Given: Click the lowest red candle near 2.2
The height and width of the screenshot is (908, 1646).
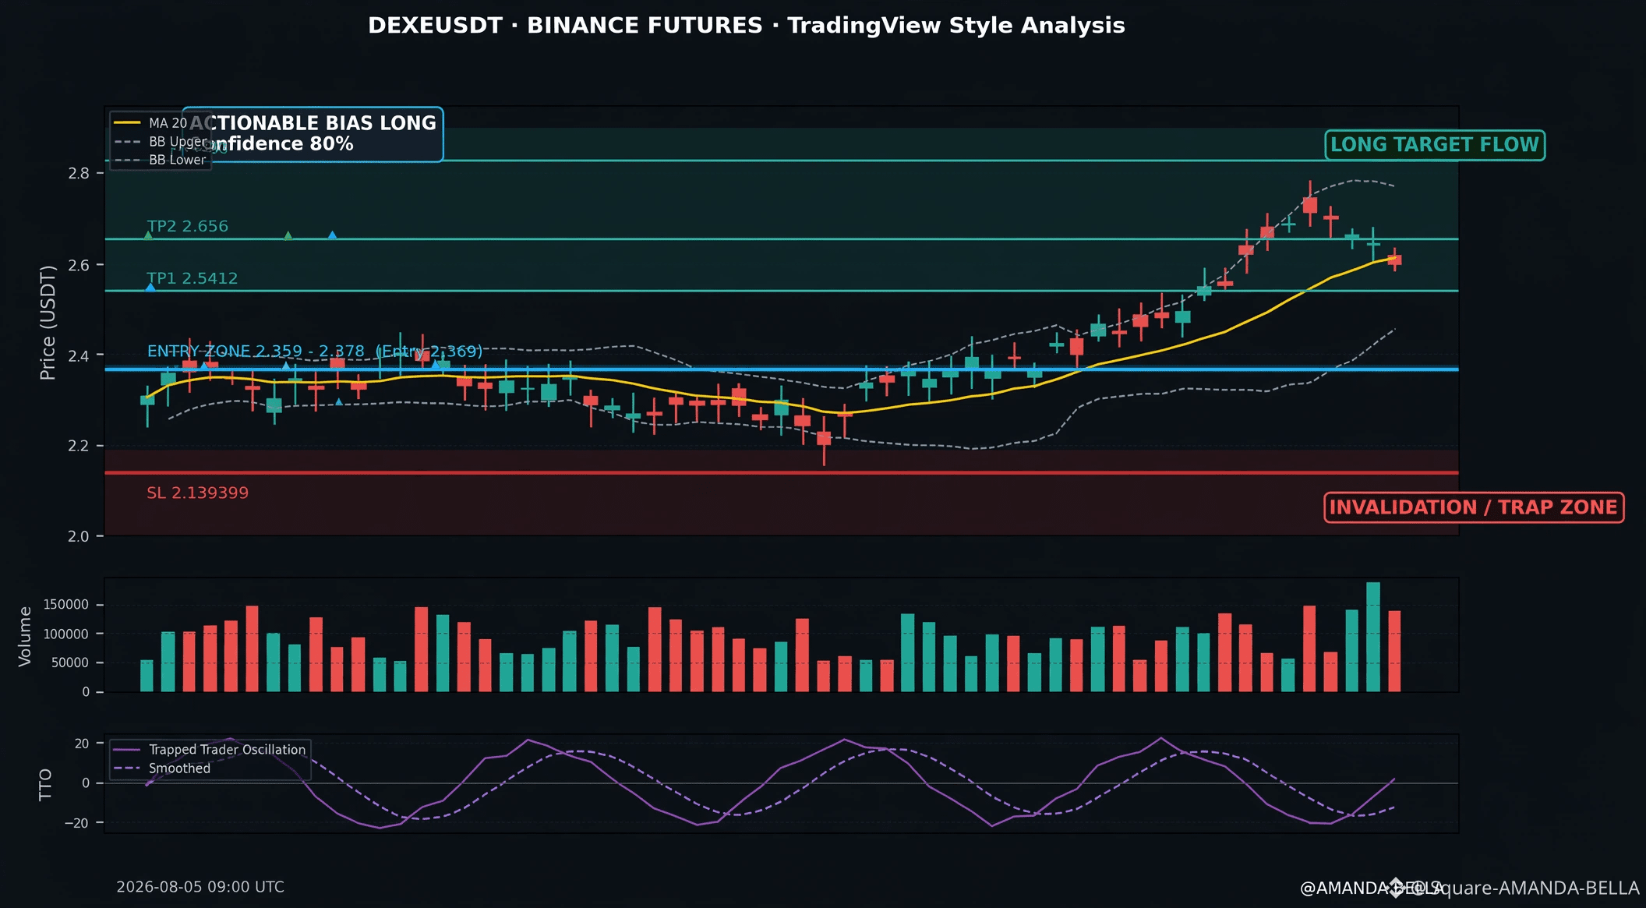Looking at the screenshot, I should 824,439.
